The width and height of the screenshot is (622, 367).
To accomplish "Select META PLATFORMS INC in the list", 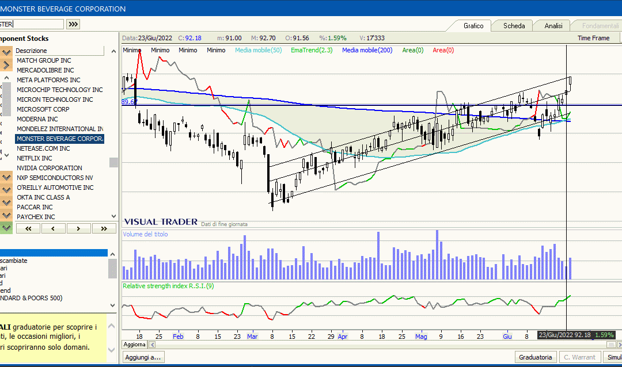I will 59,80.
